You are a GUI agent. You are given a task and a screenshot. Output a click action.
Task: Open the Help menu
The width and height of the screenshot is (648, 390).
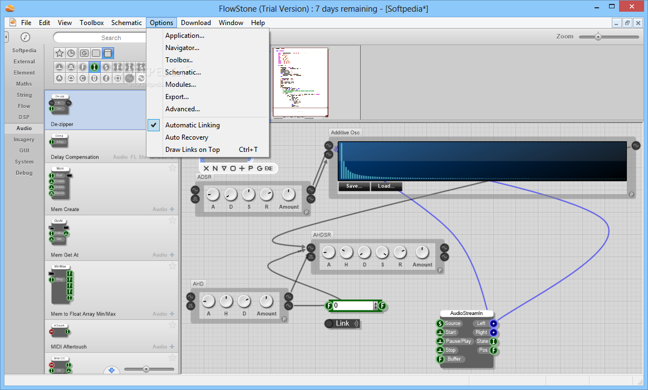(258, 23)
